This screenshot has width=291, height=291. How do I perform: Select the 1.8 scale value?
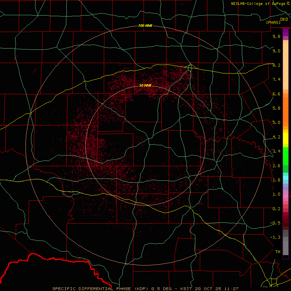tap(276, 180)
